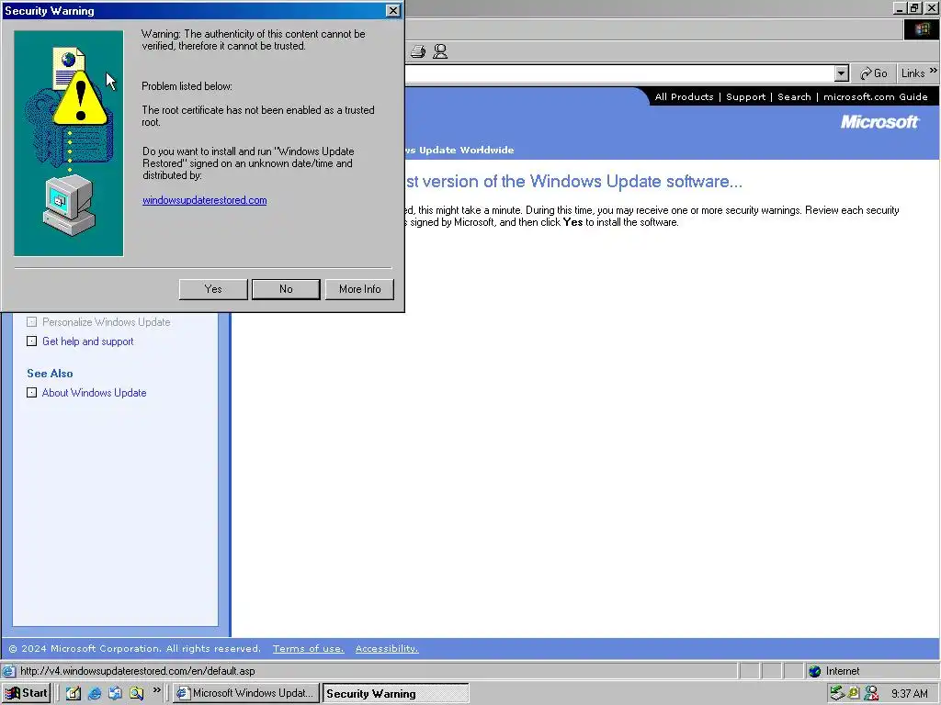Image resolution: width=941 pixels, height=705 pixels.
Task: Click Yes in the Security Warning dialog
Action: coord(213,289)
